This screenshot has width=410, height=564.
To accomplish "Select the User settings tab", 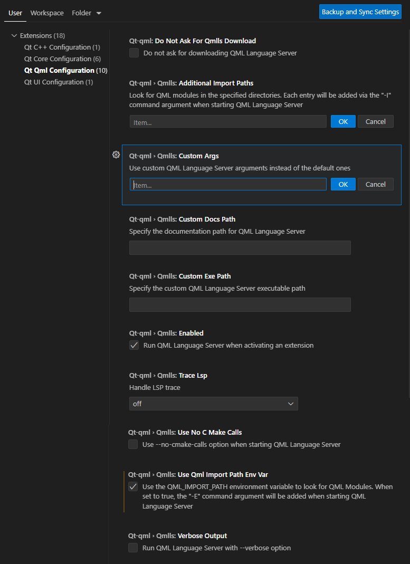I will (x=15, y=13).
